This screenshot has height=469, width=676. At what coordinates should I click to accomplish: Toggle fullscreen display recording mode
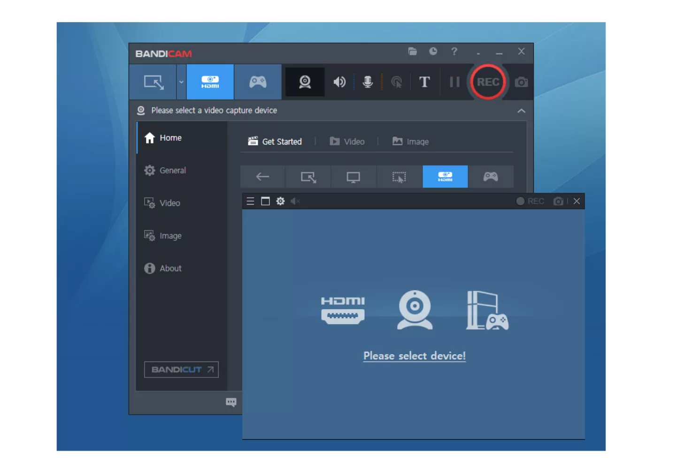tap(353, 177)
